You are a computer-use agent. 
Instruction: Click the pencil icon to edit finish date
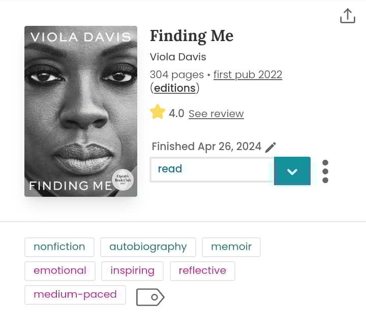point(271,147)
